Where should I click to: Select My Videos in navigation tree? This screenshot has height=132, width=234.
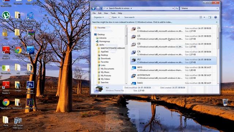coord(104,79)
